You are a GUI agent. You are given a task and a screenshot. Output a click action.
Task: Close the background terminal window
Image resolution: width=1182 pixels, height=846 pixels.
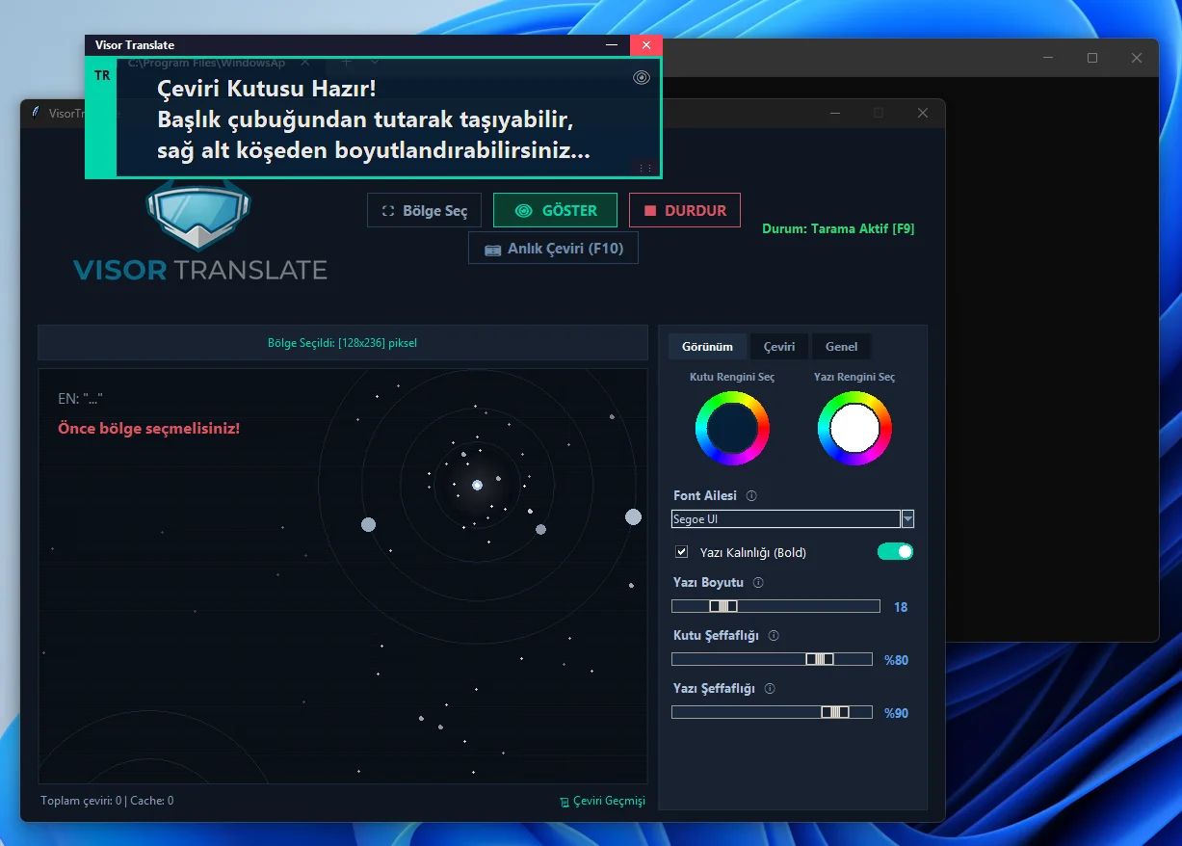click(1137, 58)
